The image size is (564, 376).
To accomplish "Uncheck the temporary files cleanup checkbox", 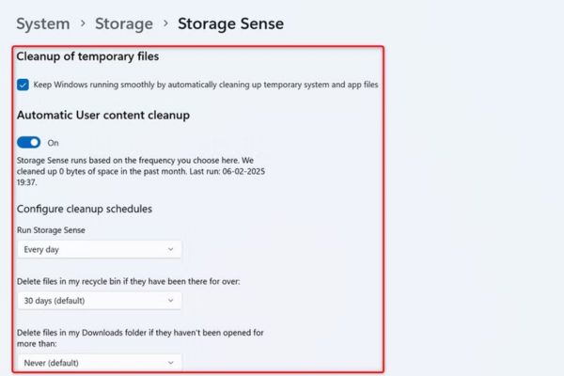I will (x=23, y=85).
